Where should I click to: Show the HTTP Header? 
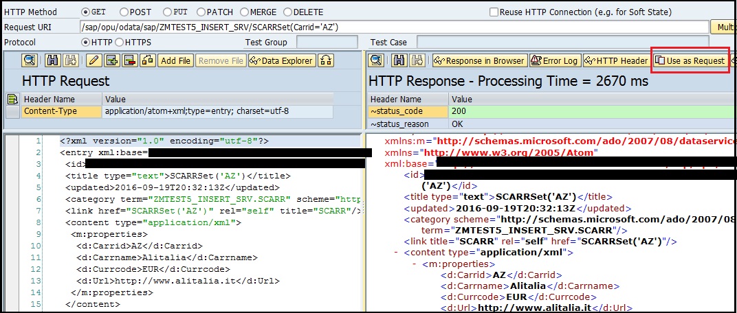coord(617,60)
